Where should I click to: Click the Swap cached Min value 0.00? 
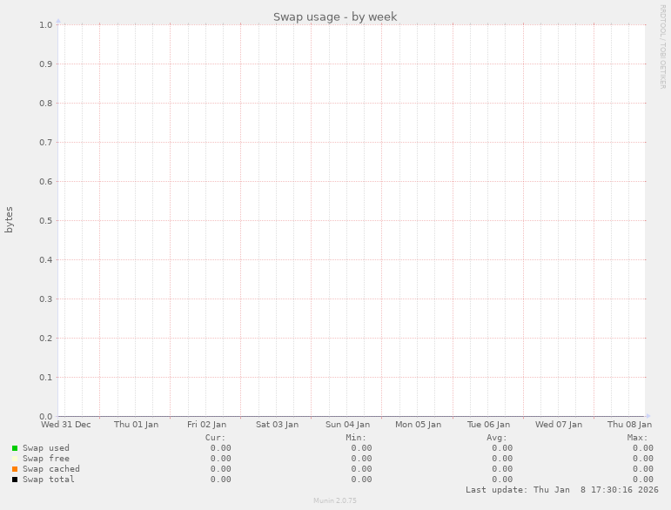(x=361, y=468)
